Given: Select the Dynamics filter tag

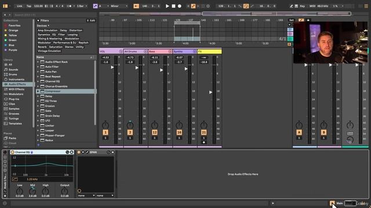Looking at the screenshot, I should point(44,35).
